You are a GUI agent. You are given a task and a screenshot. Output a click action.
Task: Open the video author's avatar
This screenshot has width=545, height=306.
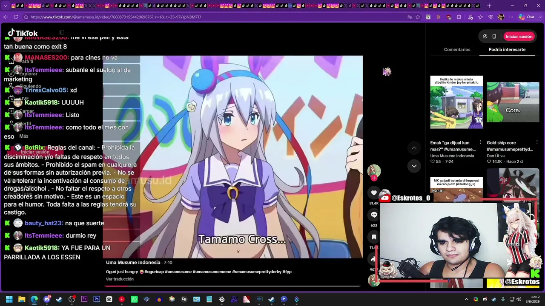click(x=374, y=171)
